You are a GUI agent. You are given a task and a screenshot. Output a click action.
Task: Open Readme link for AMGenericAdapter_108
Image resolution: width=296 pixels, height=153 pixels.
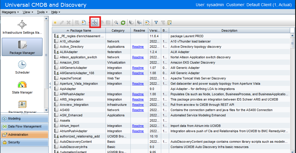(138, 73)
